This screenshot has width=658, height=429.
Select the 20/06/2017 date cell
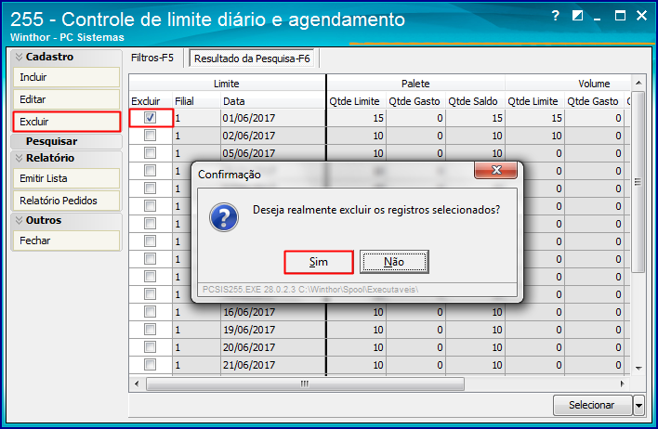tap(272, 346)
